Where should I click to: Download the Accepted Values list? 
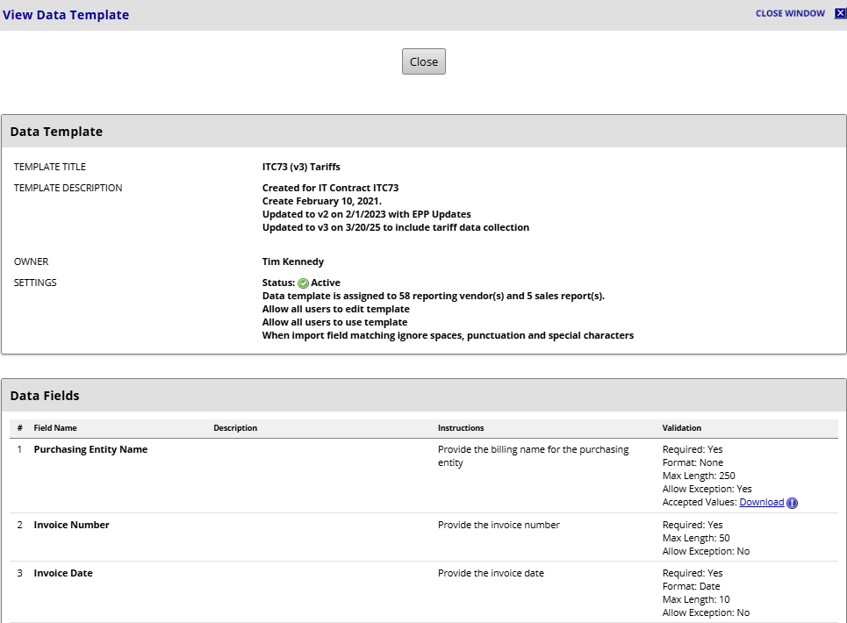(x=761, y=502)
